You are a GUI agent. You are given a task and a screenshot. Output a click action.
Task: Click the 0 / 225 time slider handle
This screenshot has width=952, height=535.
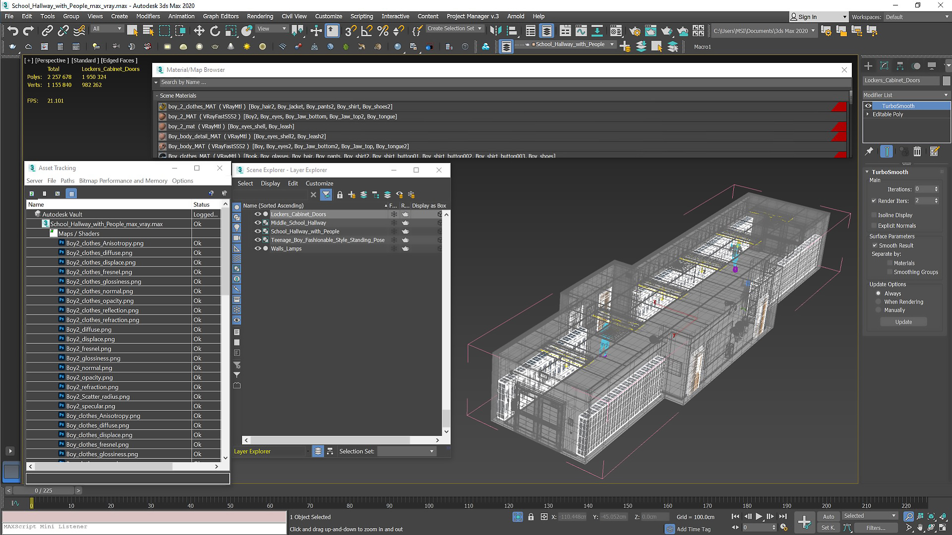(44, 490)
